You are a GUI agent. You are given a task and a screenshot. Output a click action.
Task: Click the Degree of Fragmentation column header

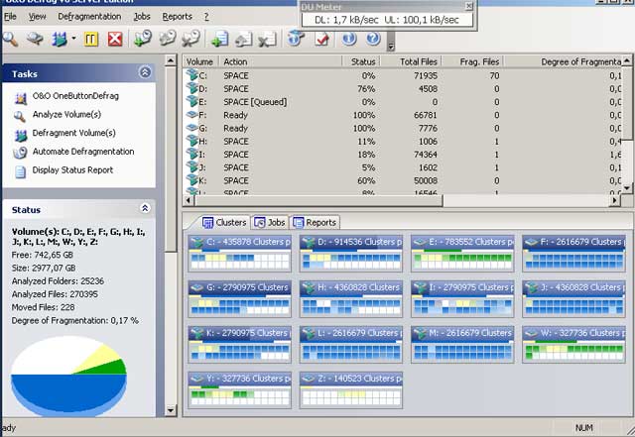click(x=563, y=61)
